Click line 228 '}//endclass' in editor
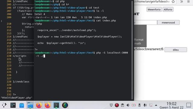Screen dimensions: 193x109 (x=21, y=81)
